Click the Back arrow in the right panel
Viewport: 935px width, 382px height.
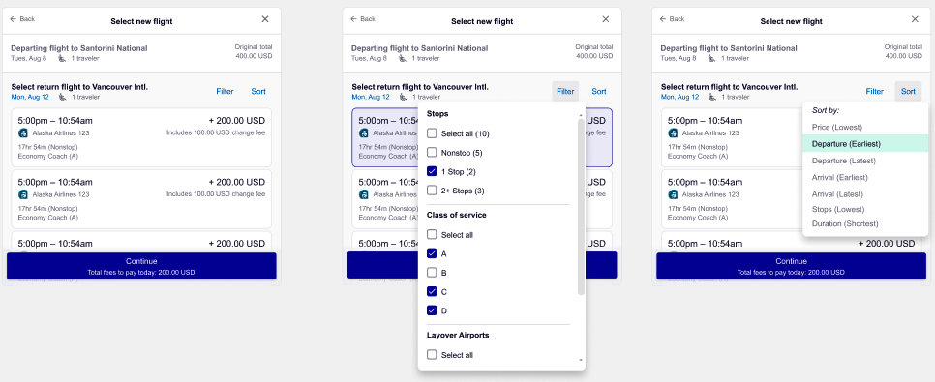click(663, 19)
